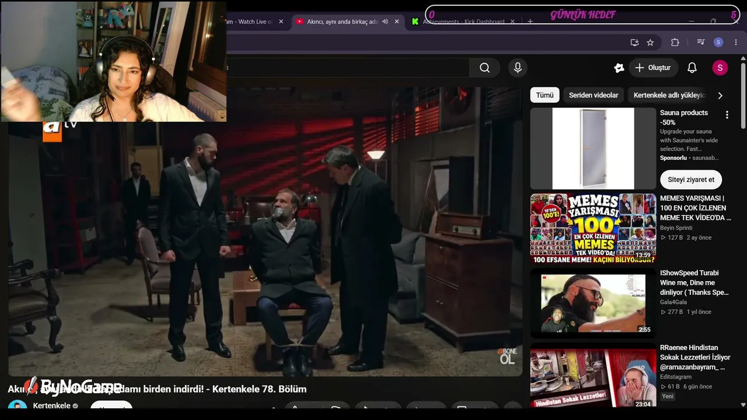Open YouTube notifications bell
747x420 pixels.
[x=692, y=68]
